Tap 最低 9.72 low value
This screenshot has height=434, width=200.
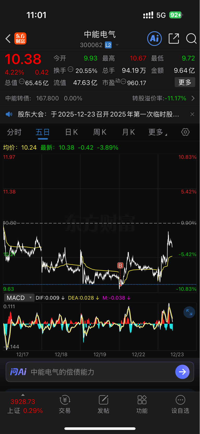173,58
